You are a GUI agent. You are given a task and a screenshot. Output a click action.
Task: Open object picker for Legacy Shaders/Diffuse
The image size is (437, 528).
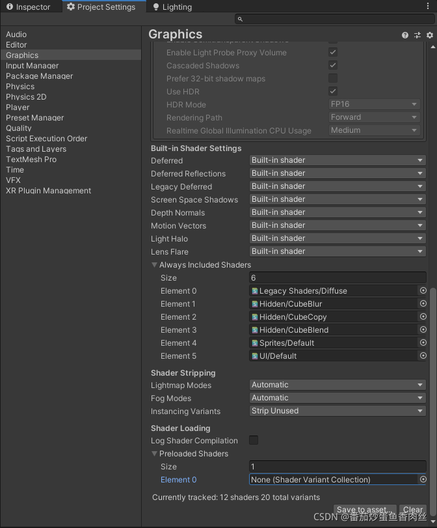click(423, 290)
